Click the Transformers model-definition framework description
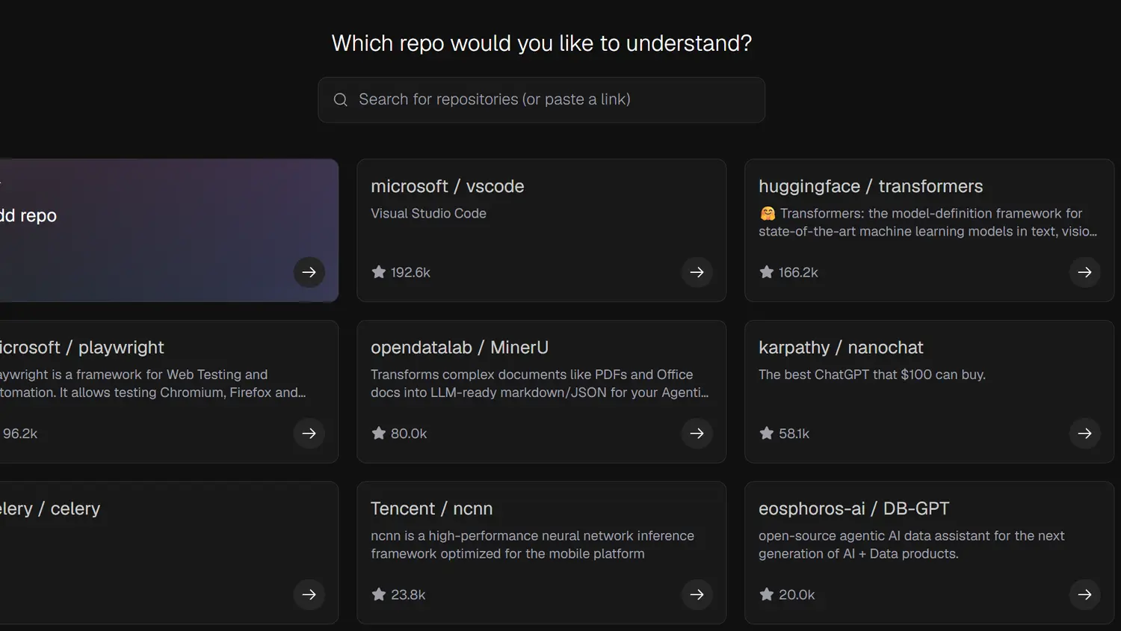 [x=927, y=222]
